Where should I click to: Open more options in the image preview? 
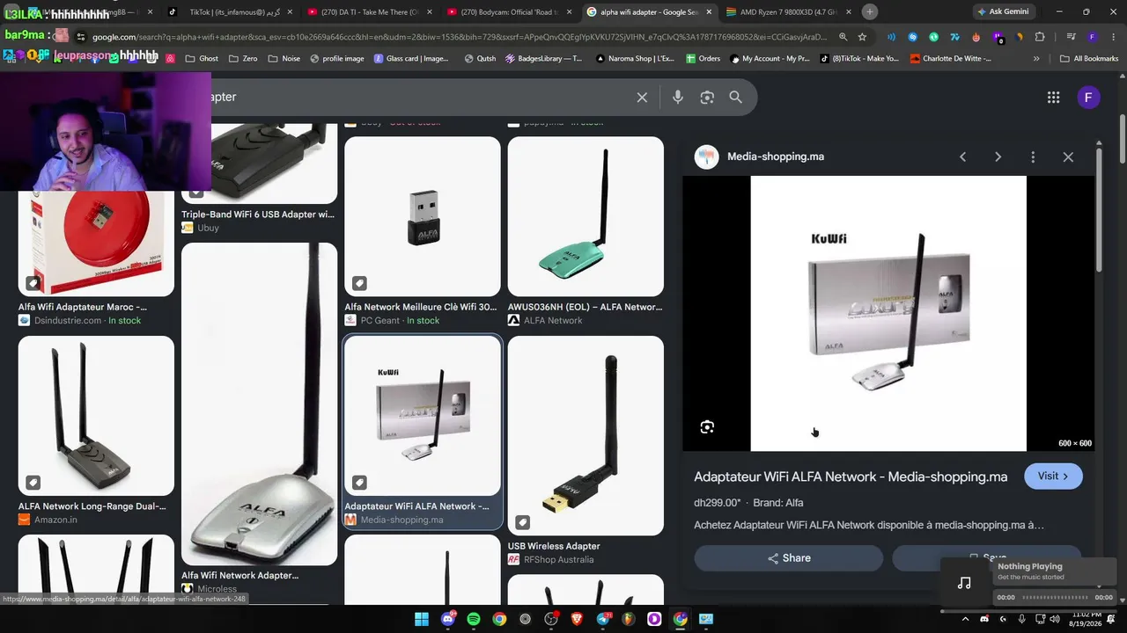pyautogui.click(x=1033, y=156)
